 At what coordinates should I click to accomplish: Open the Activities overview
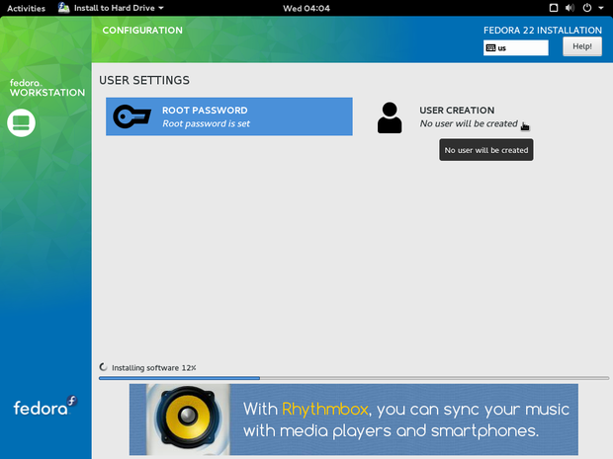pos(26,8)
